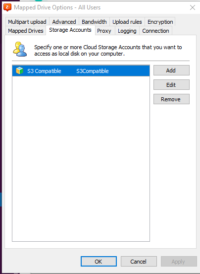Switch to the Connection tab

click(155, 31)
